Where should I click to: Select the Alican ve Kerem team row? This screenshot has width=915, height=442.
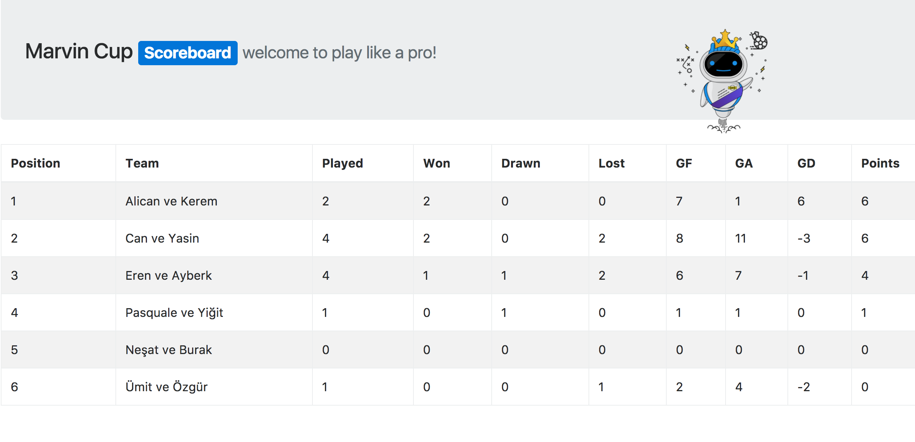pyautogui.click(x=458, y=201)
